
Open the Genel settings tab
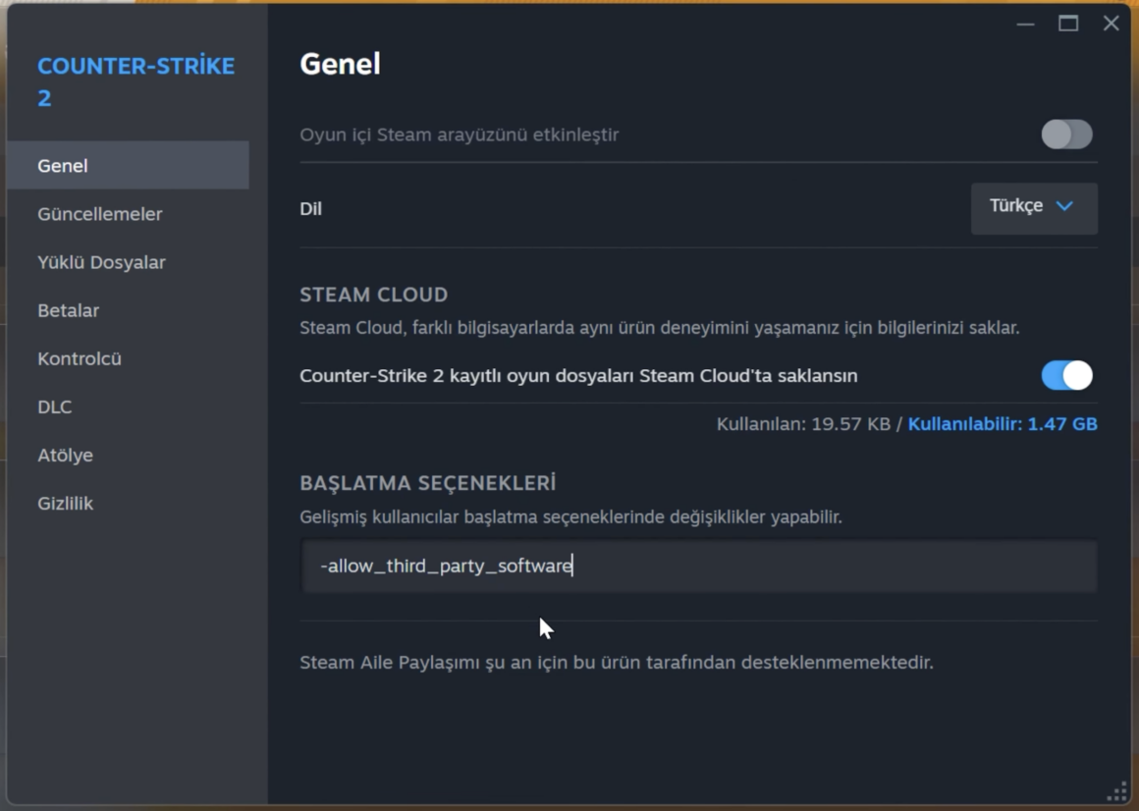(x=128, y=166)
